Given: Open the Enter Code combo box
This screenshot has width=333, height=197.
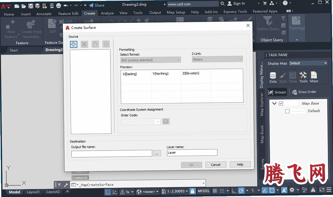Looking at the screenshot, I should (141, 122).
